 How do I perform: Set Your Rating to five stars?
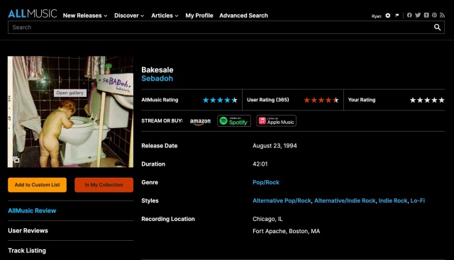[441, 100]
